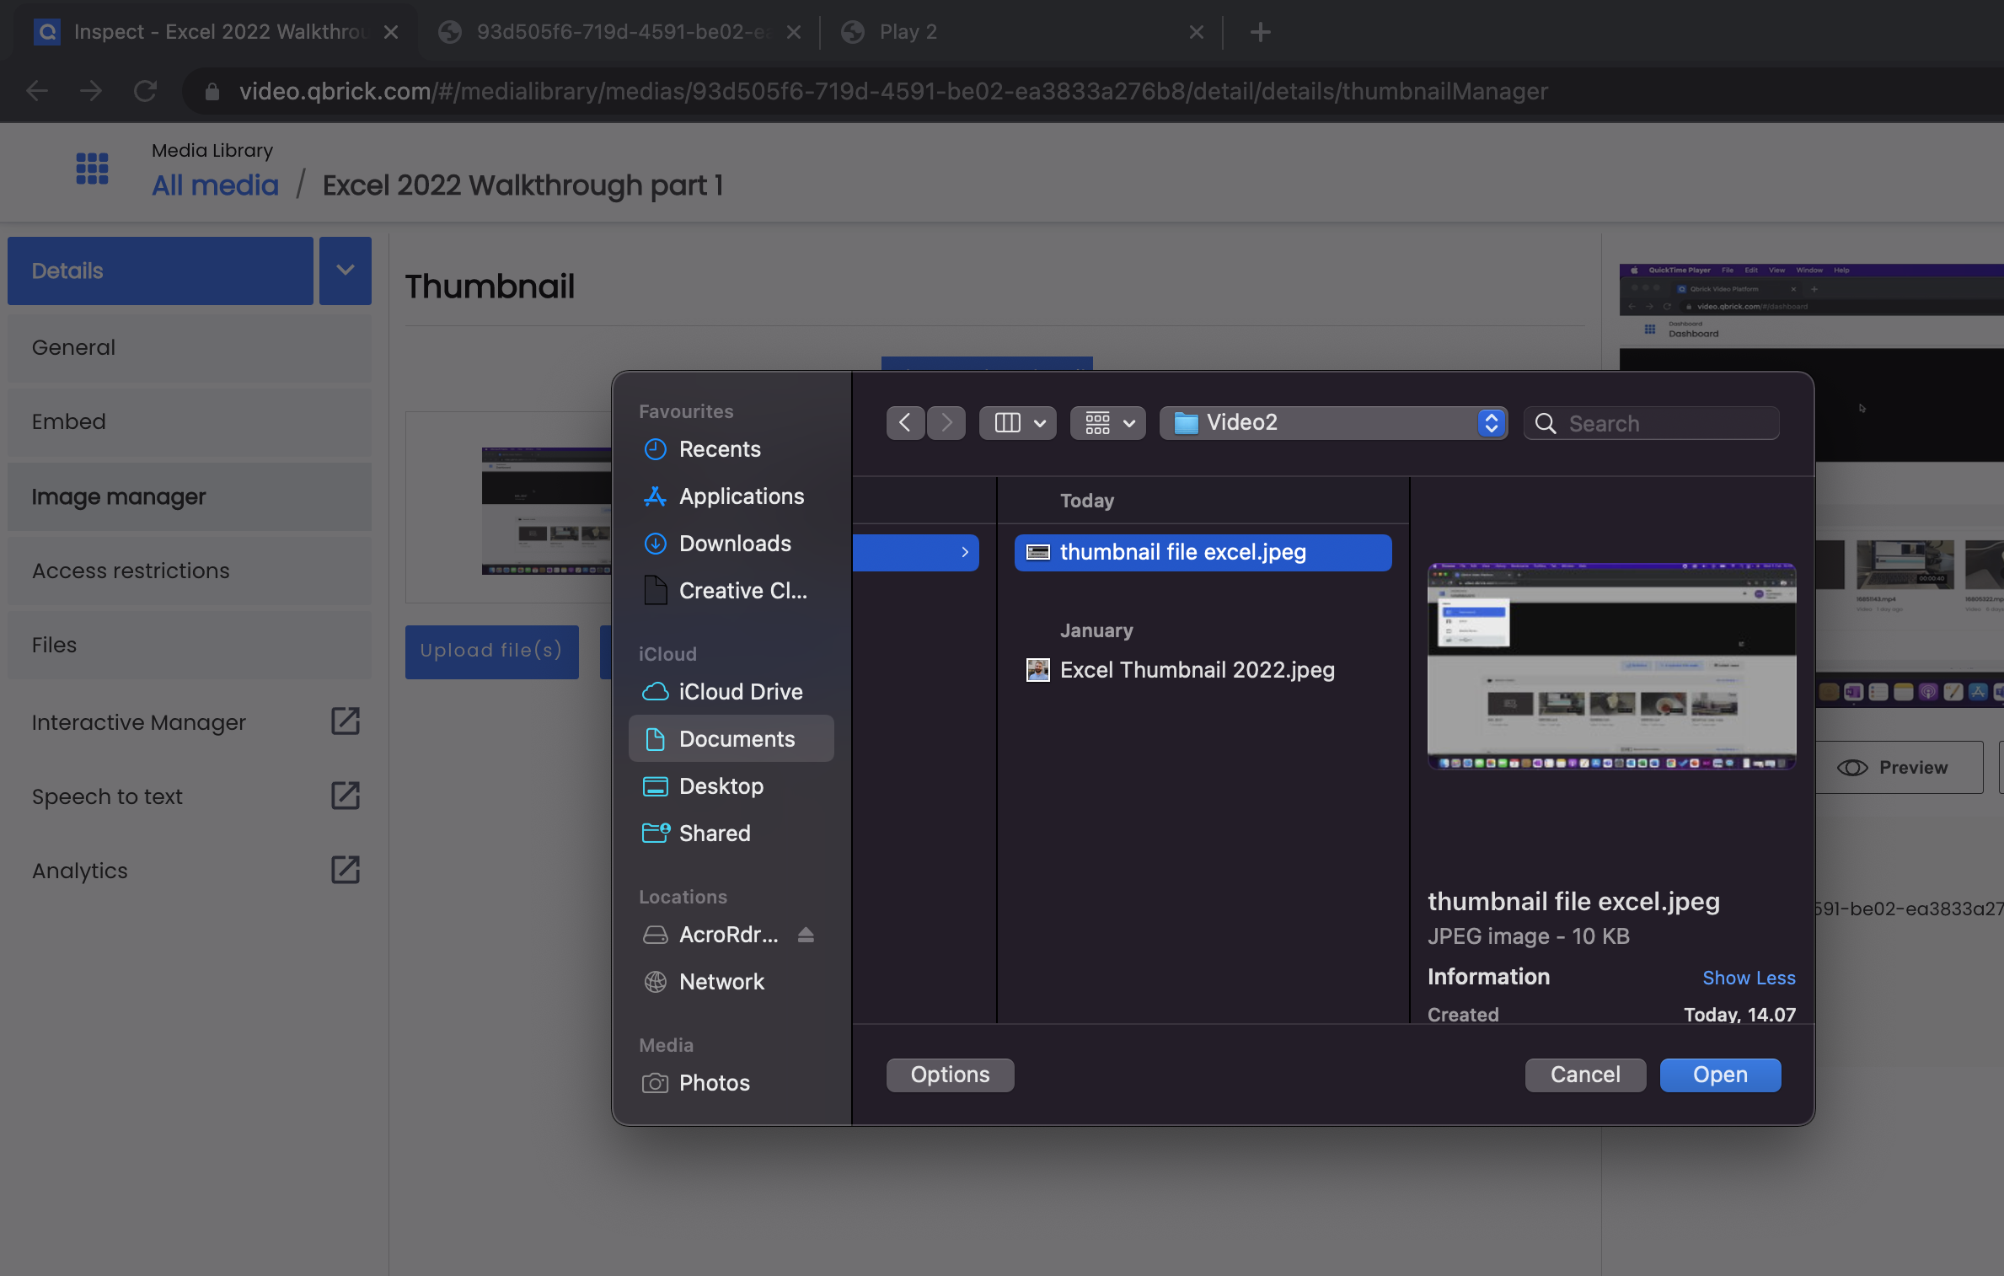Select thumbnail file excel.jpeg
Screen dimensions: 2004x1276
click(x=1203, y=552)
